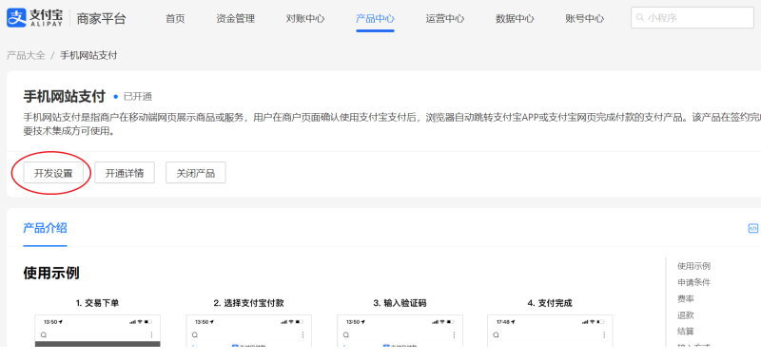Screen dimensions: 761x361
Task: Open the 首页 menu item
Action: [x=175, y=19]
